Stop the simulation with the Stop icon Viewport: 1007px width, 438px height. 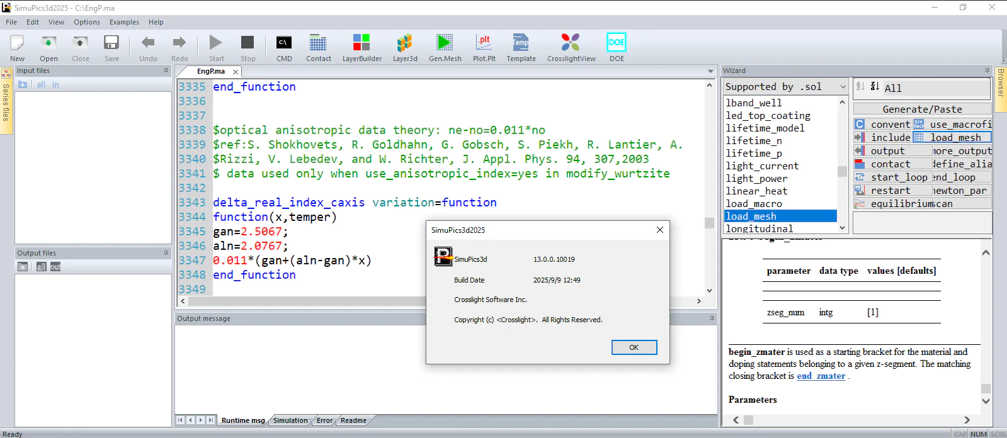click(x=247, y=48)
